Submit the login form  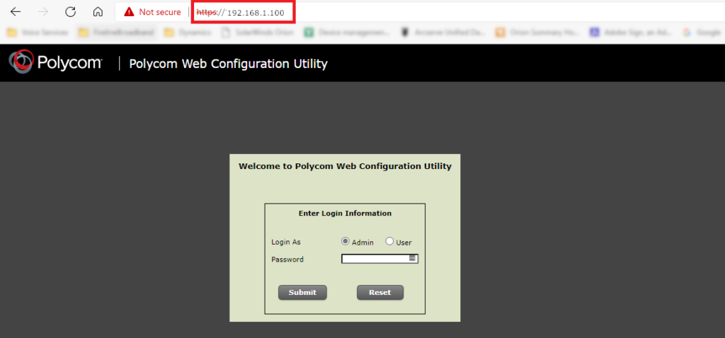point(302,292)
